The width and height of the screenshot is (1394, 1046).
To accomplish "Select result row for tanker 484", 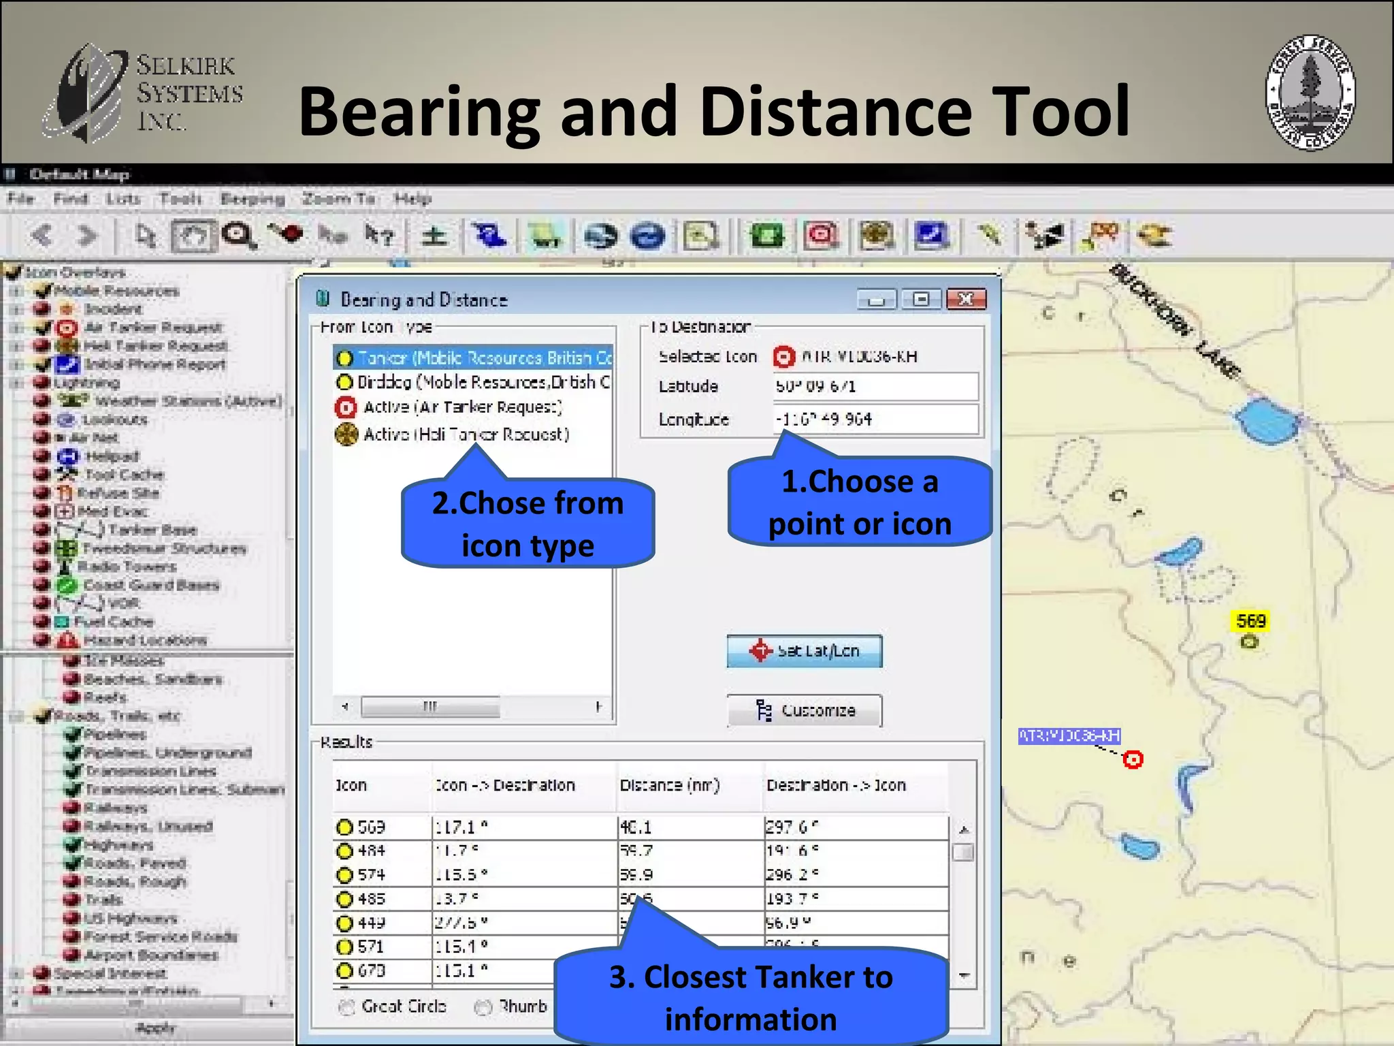I will pos(641,851).
